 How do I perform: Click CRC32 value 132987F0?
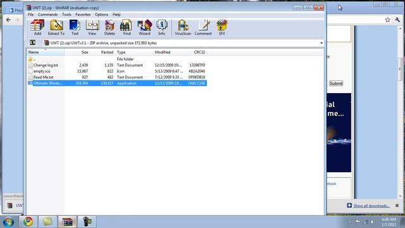pos(197,65)
